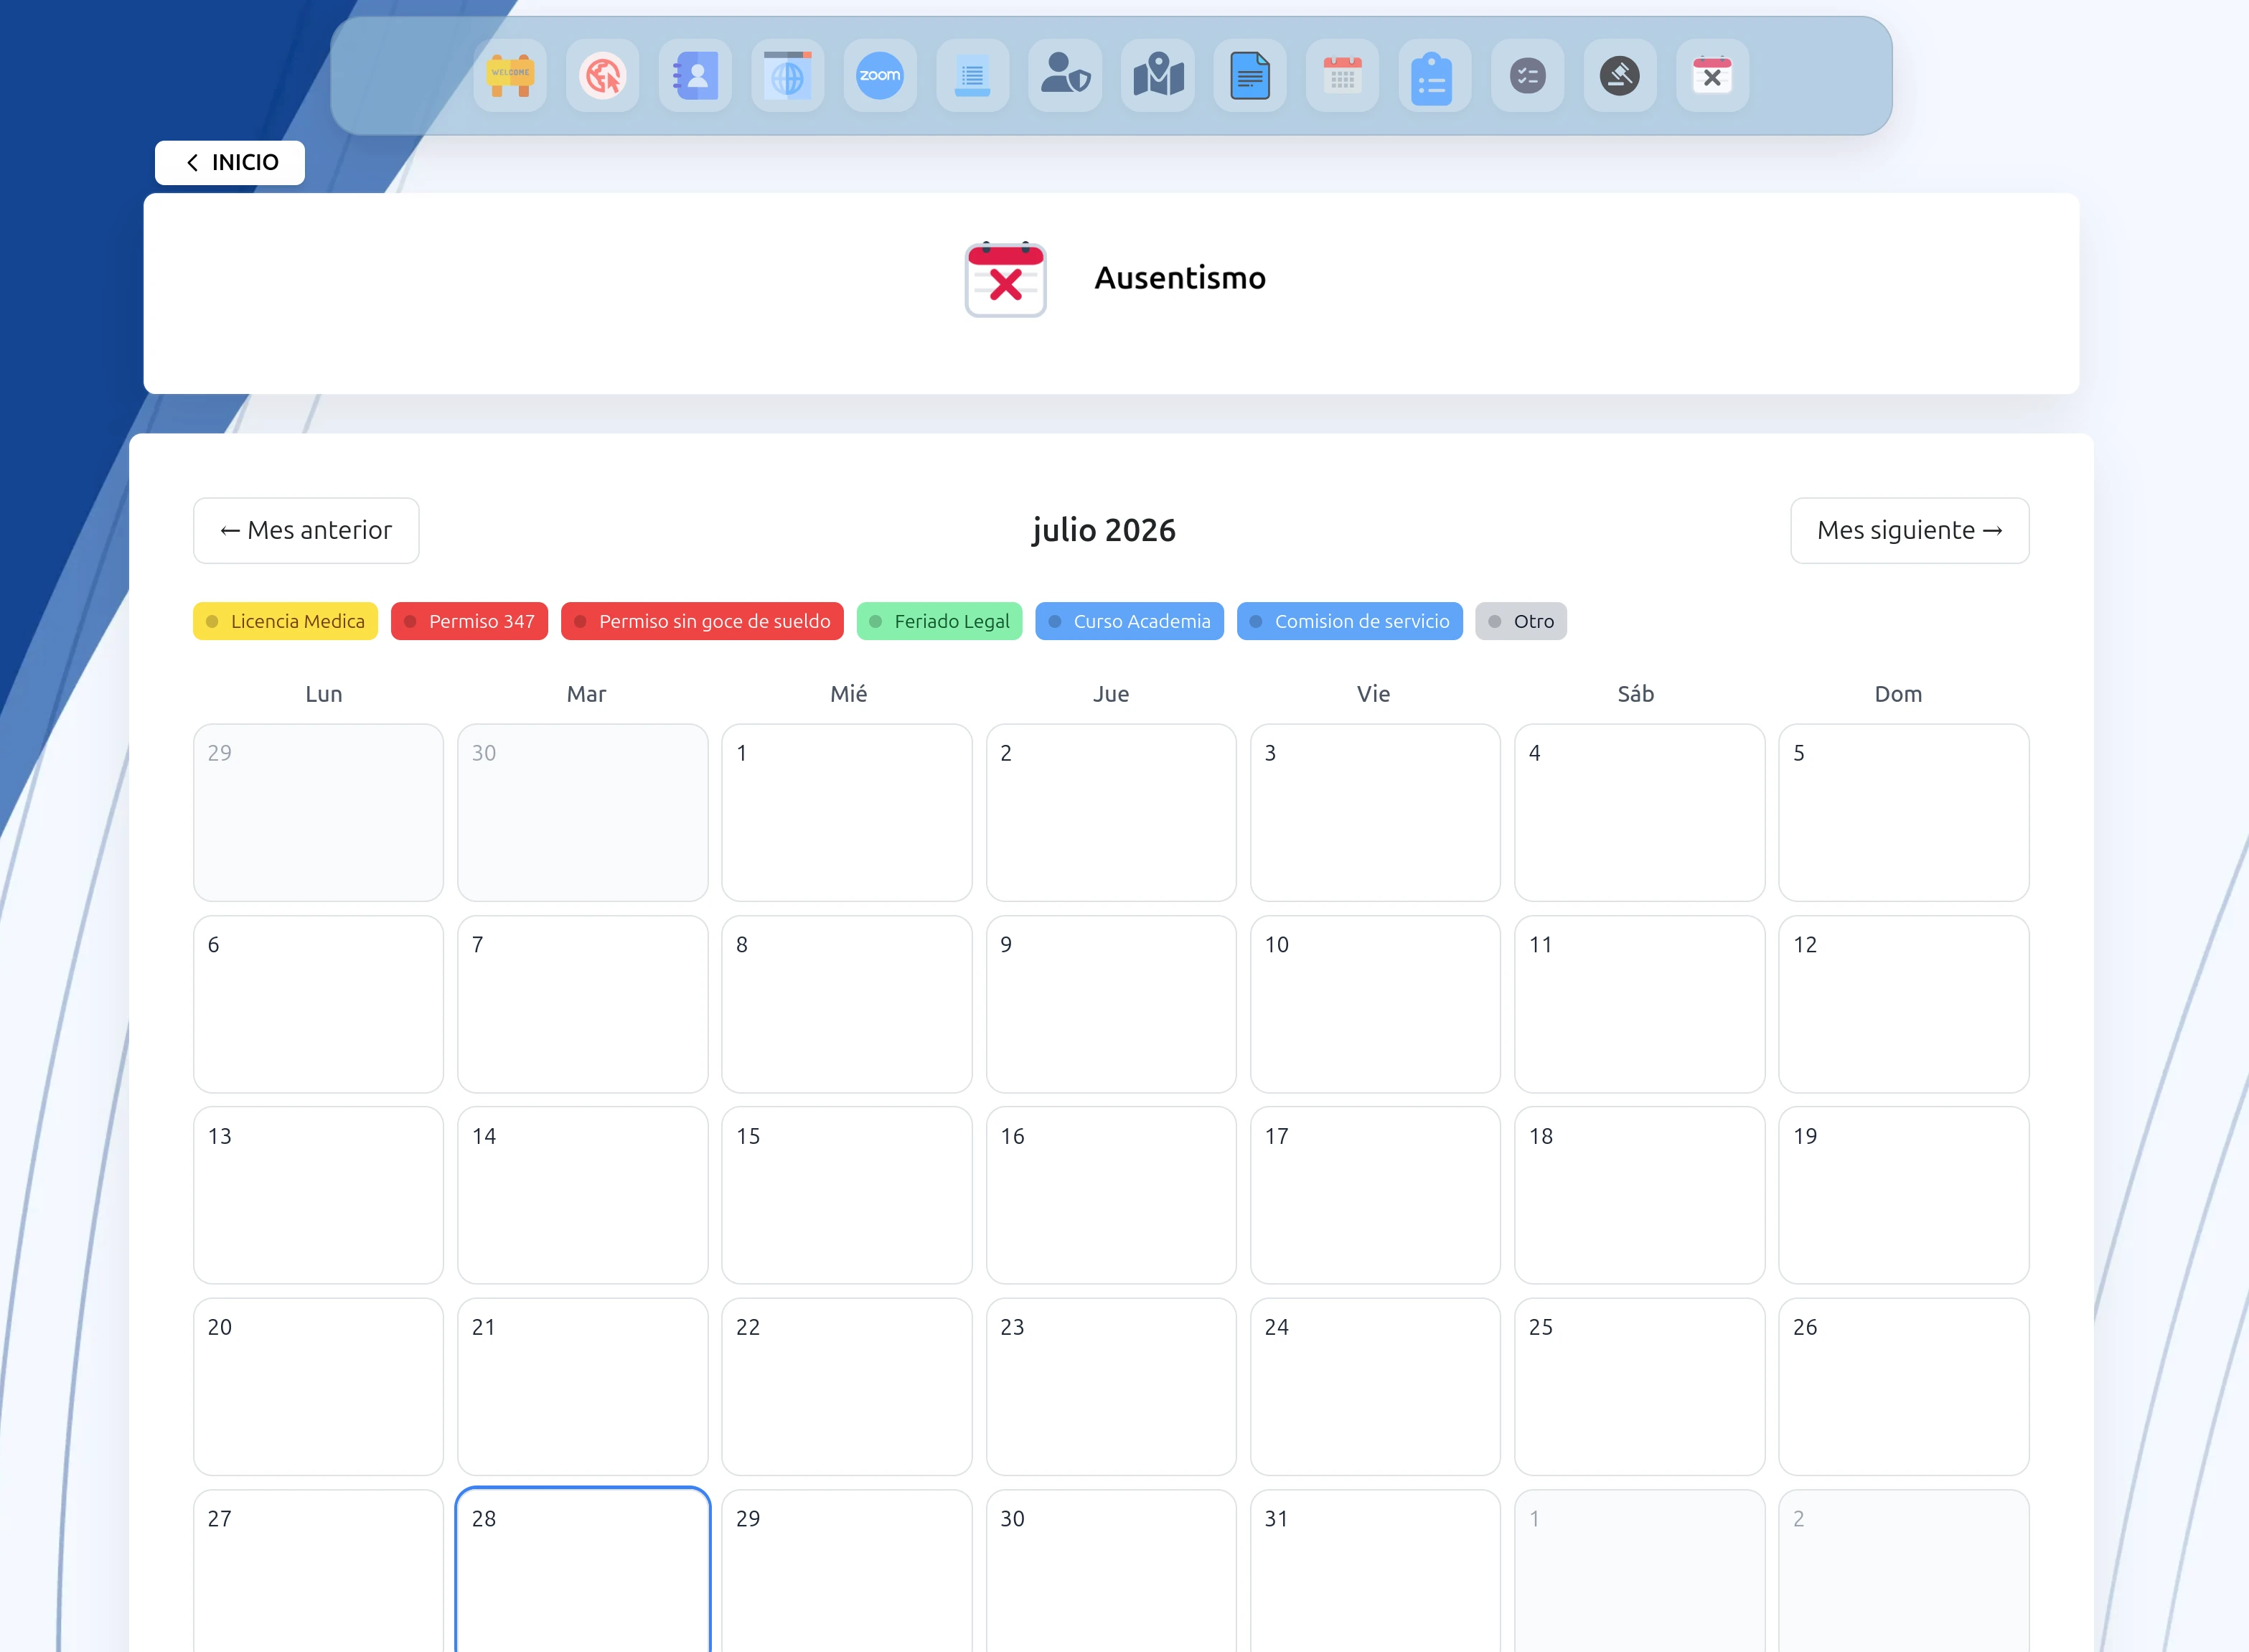This screenshot has height=1652, width=2249.
Task: Select Friday July 10 cell
Action: click(x=1375, y=1004)
